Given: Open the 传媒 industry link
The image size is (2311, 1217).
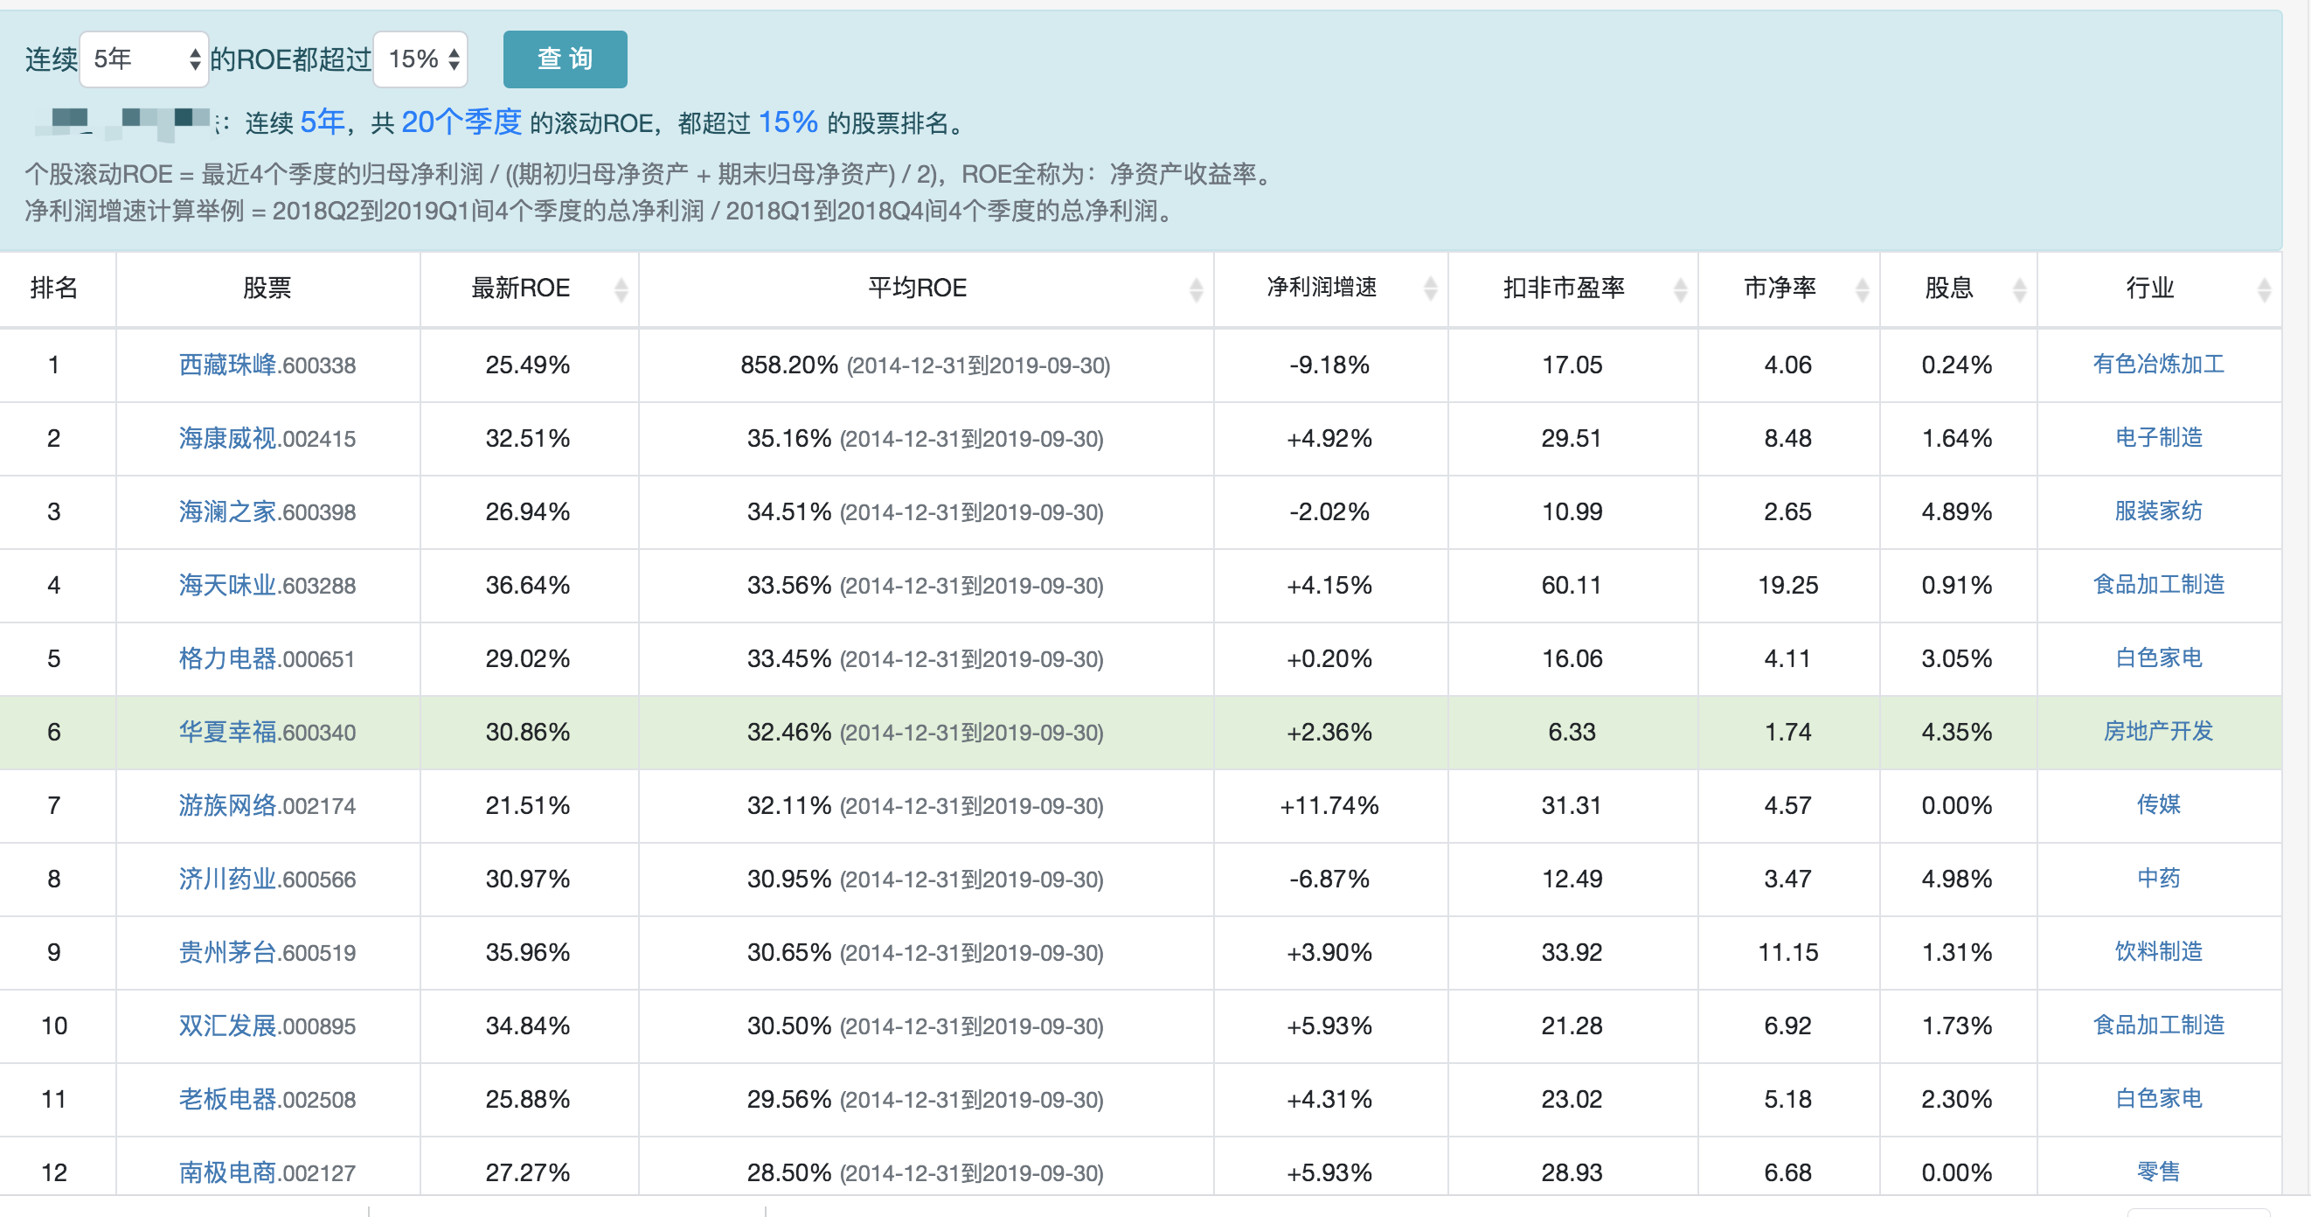Looking at the screenshot, I should [x=2159, y=804].
